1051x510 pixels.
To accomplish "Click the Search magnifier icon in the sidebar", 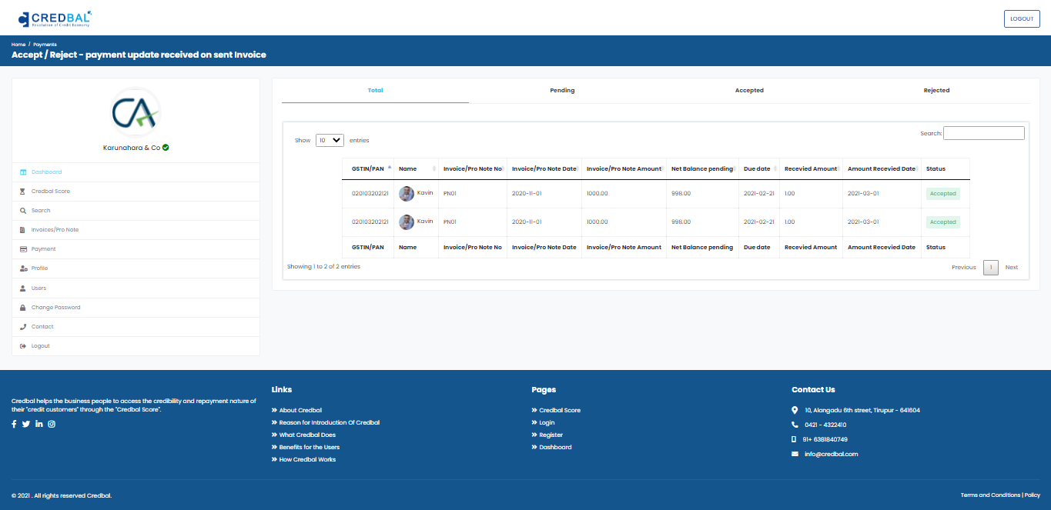I will click(23, 211).
